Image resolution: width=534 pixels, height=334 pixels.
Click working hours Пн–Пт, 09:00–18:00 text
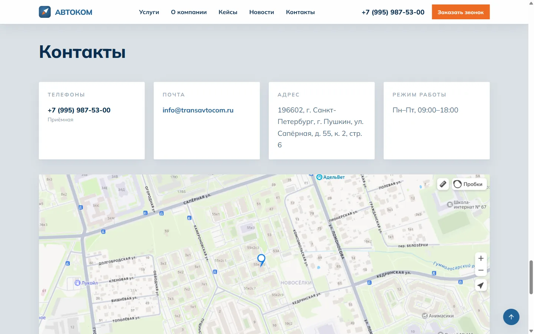(425, 110)
